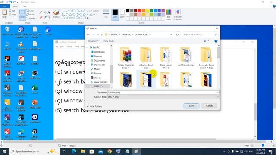This screenshot has height=155, width=276.
Task: Open the address bar history dropdown
Action: [171, 34]
